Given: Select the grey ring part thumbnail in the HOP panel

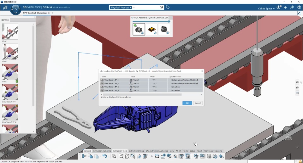Looking at the screenshot, I should click(x=164, y=29).
